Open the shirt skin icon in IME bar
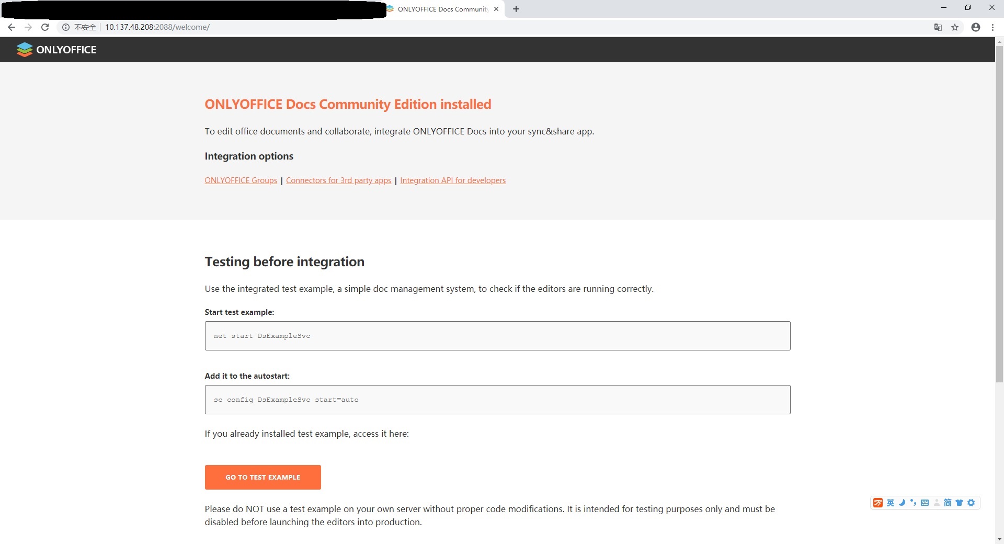The width and height of the screenshot is (1004, 544). (959, 503)
